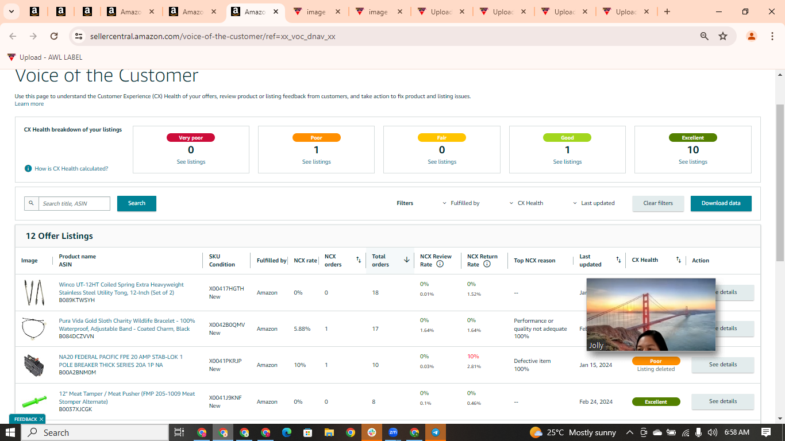Show the NCX Review Rate info tooltip
Viewport: 785px width, 441px height.
[440, 264]
